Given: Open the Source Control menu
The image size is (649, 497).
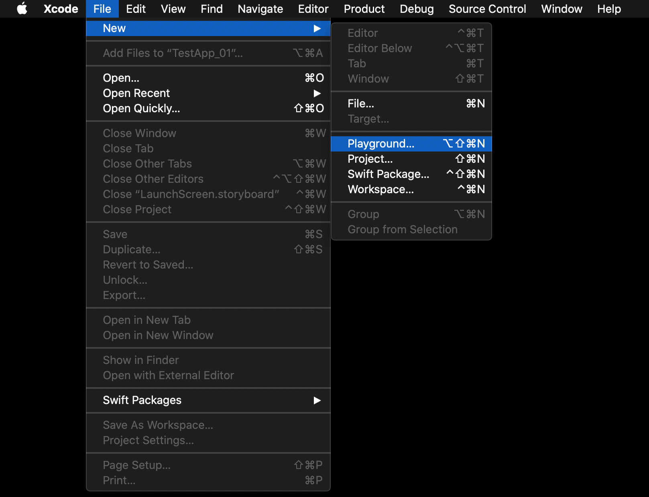Looking at the screenshot, I should 487,9.
